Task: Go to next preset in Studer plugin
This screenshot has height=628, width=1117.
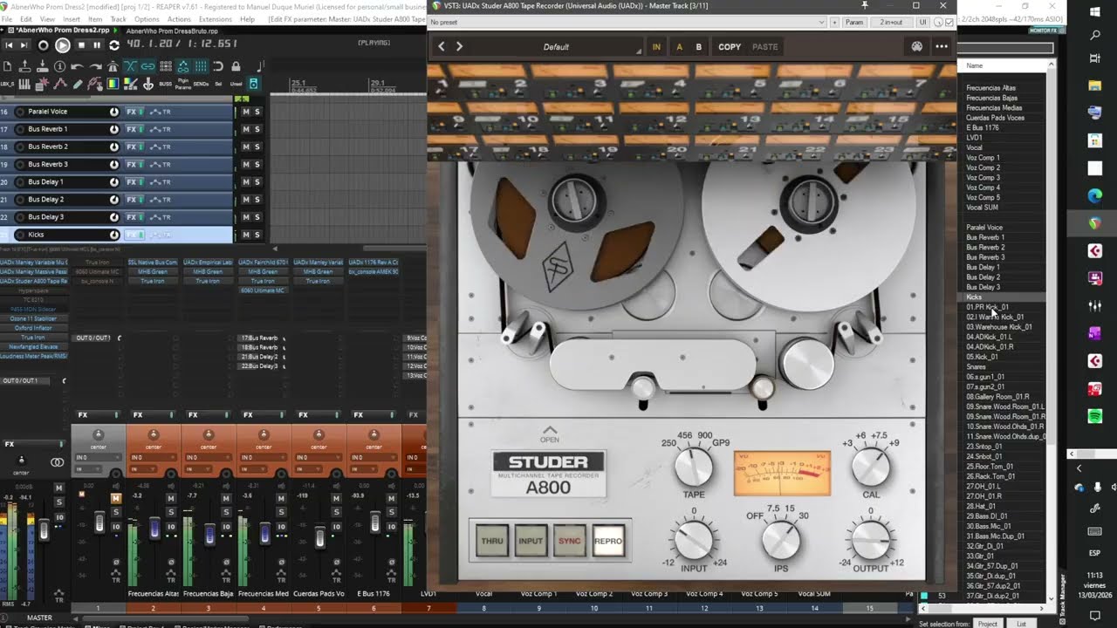Action: pyautogui.click(x=460, y=47)
